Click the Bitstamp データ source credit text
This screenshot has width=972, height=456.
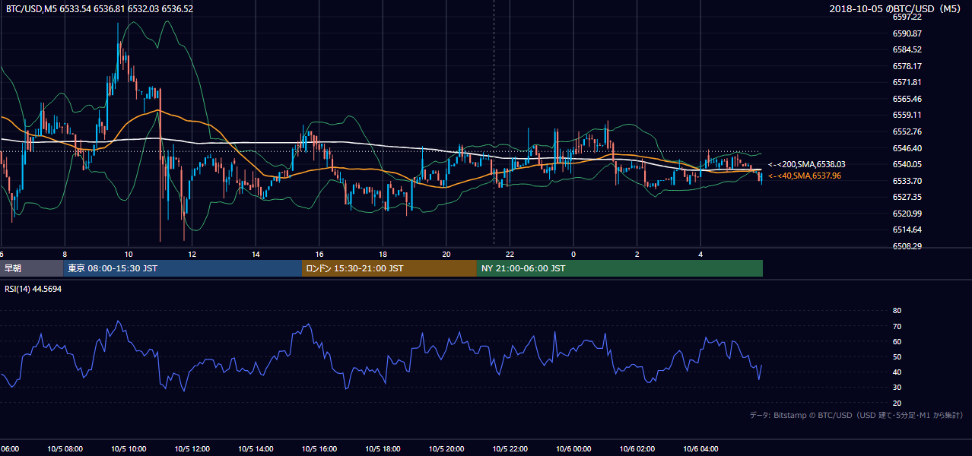click(856, 415)
